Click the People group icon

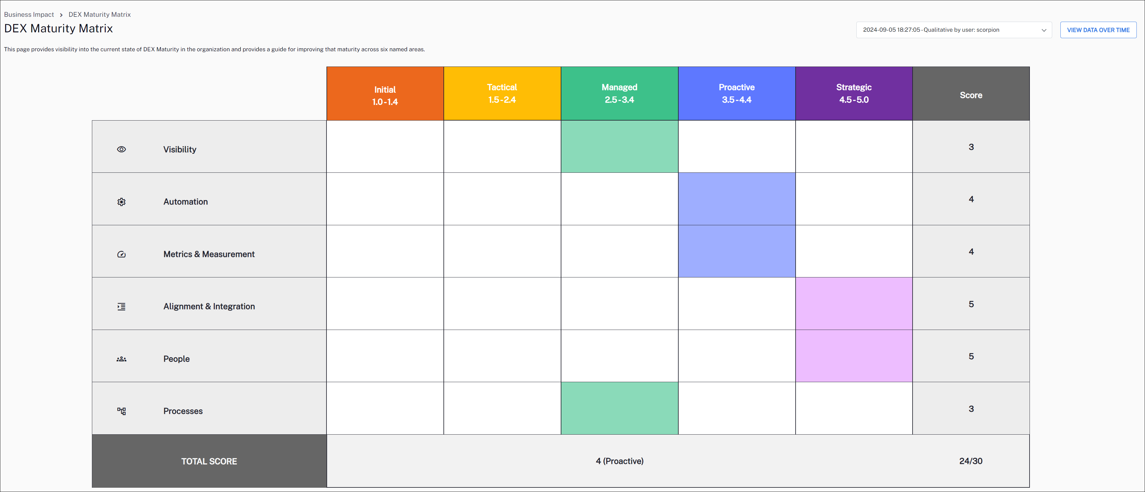(x=121, y=359)
